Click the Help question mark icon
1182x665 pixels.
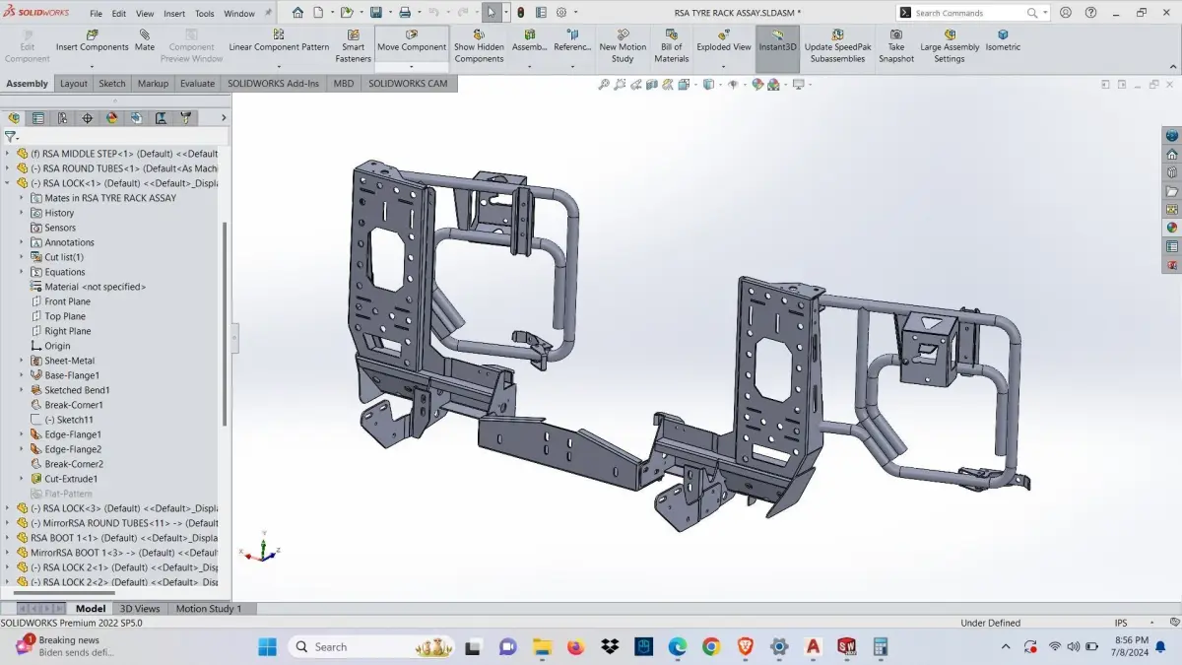(x=1090, y=13)
